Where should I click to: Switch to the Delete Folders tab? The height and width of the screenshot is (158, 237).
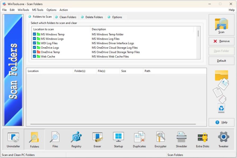(92, 17)
